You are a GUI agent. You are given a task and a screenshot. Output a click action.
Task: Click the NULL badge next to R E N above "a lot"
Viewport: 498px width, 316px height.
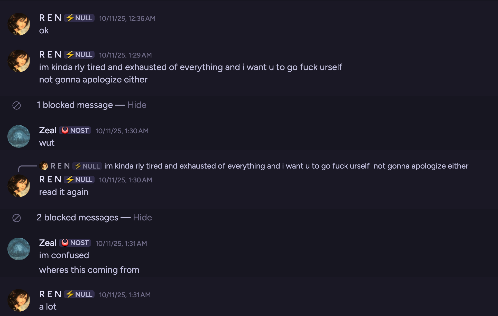pyautogui.click(x=79, y=294)
